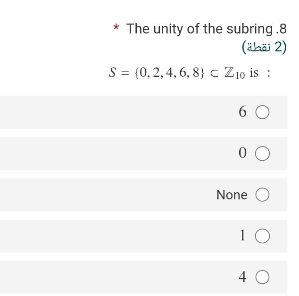Screen dimensions: 299x296
Task: Select the radio button for answer 6
Action: pos(262,112)
